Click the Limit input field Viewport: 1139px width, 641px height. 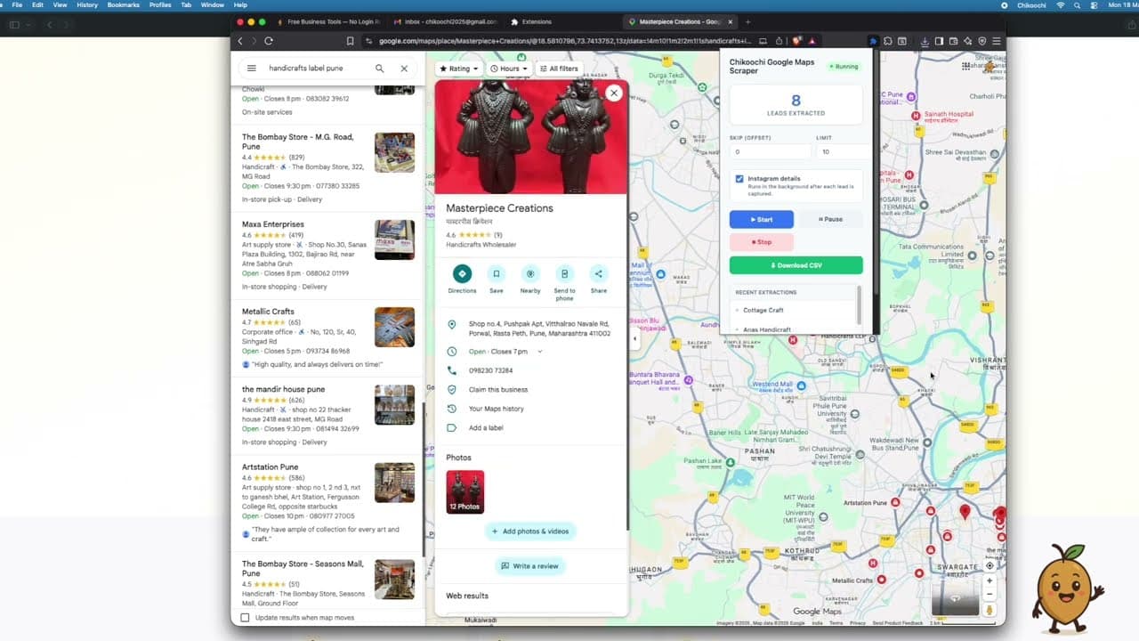[x=841, y=152]
